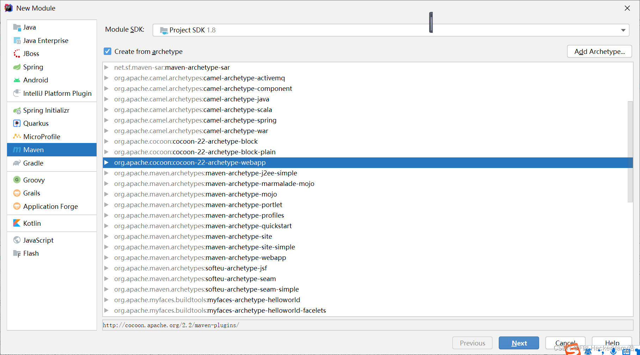Choose Kotlin module type

coord(52,223)
